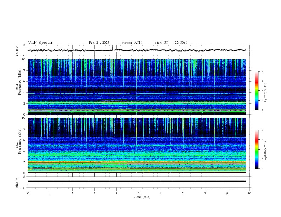Click the thick black ch.3 voltage trace
The height and width of the screenshot is (217, 281).
(137, 182)
